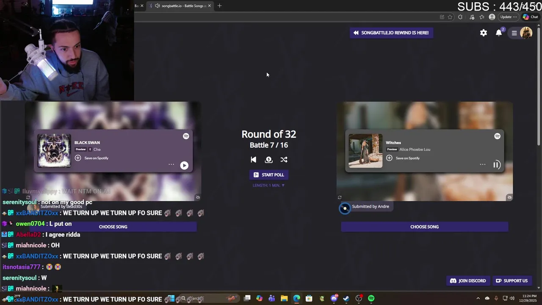Click Spotify logo on BLACK SWAN card
This screenshot has height=305, width=542.
186,136
